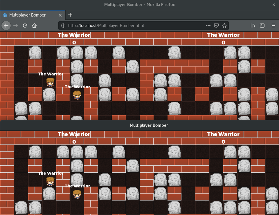The height and width of the screenshot is (215, 279).
Task: Select the Multiplayer Bomber tab
Action: point(33,15)
